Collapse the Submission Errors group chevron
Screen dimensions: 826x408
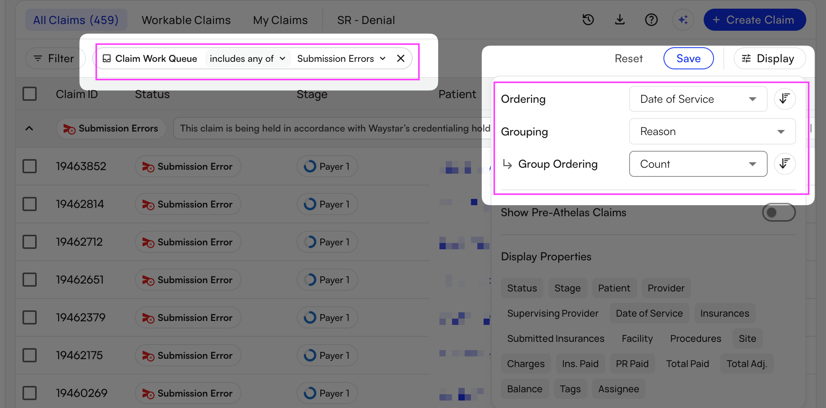point(29,128)
